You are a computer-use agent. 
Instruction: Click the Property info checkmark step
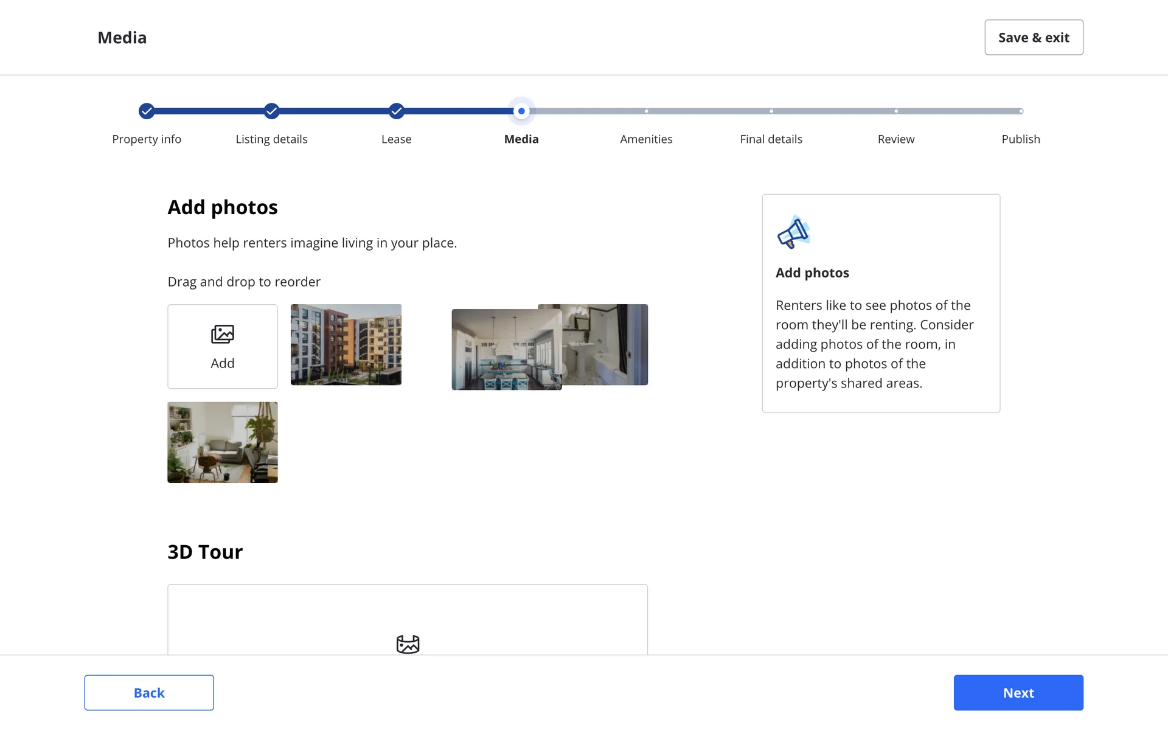[146, 111]
